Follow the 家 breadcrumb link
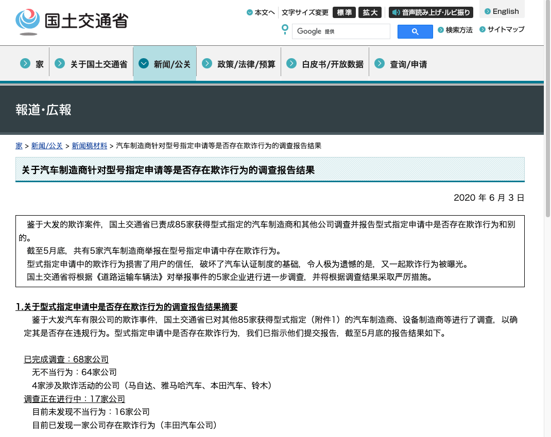Image resolution: width=551 pixels, height=437 pixels. [19, 146]
